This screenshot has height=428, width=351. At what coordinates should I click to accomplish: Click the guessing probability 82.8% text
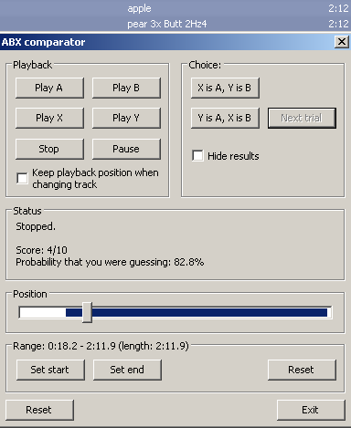pyautogui.click(x=110, y=262)
